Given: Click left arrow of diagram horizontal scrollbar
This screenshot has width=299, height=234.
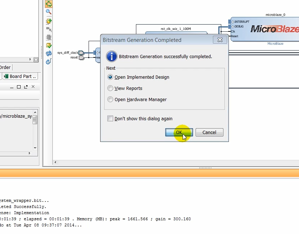Looking at the screenshot, I should coord(55,162).
